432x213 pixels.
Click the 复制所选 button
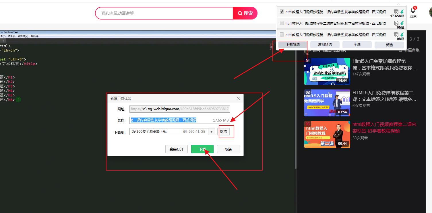(325, 45)
